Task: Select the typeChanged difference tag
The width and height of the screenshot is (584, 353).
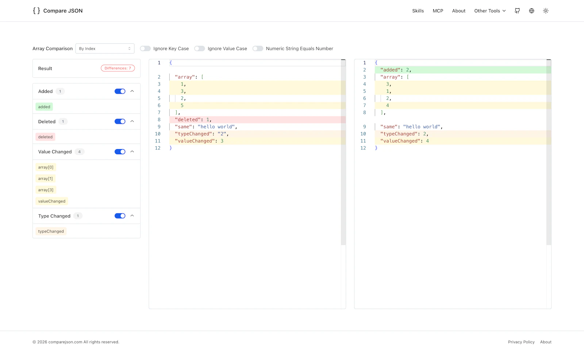Action: click(x=51, y=231)
